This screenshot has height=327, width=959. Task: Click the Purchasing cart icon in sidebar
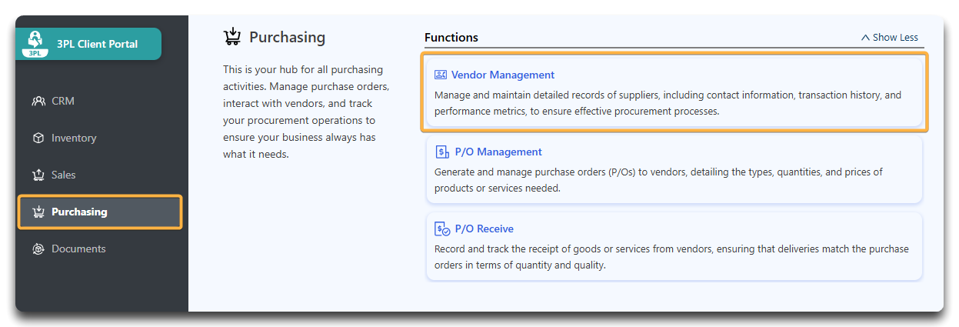click(x=38, y=212)
